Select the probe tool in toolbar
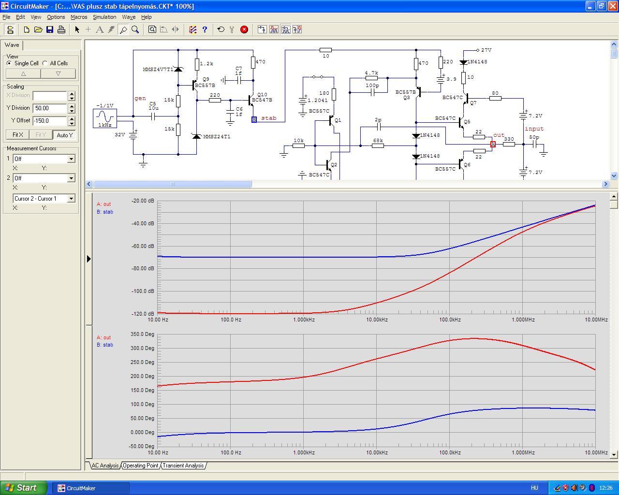619x495 pixels. point(123,29)
